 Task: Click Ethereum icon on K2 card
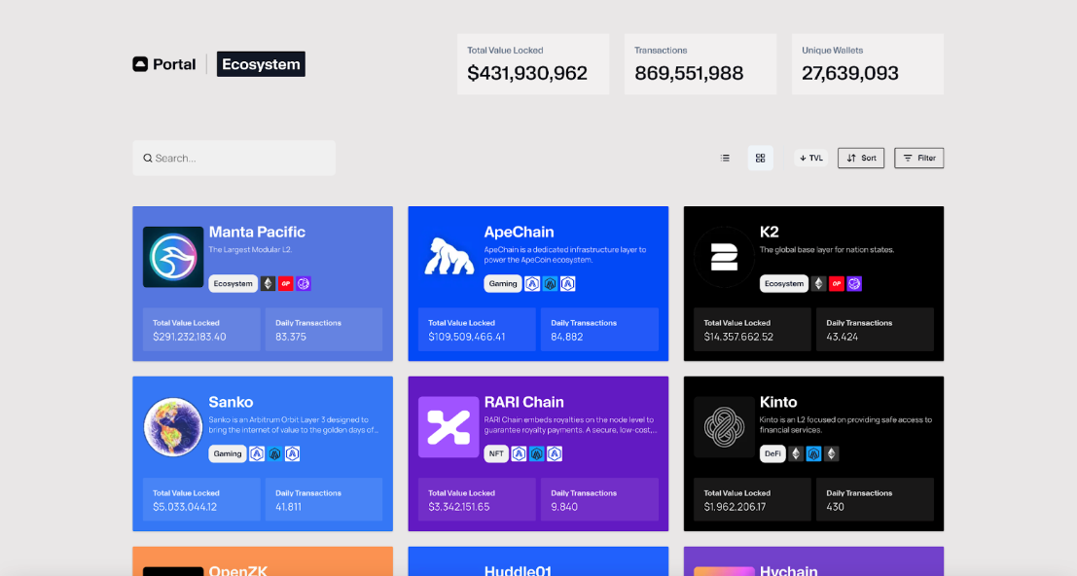pos(819,283)
